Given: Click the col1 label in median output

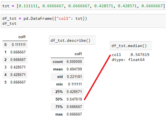Looking at the screenshot, I should [116, 55].
